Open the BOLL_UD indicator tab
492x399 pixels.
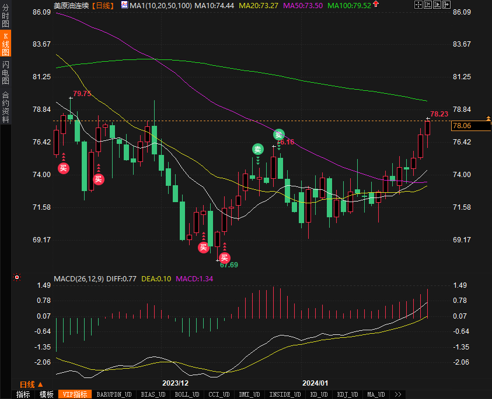coord(187,394)
